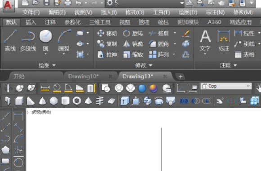Click the Table (表格) tool
The width and height of the screenshot is (261, 171).
pos(244,54)
